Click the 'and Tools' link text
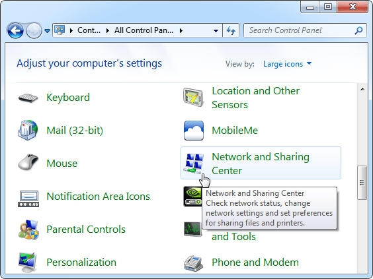Screen dimensions: 373x279 click(233, 237)
